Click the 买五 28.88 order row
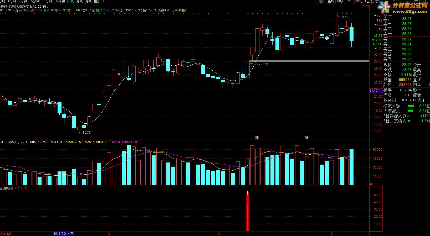This screenshot has width=430, height=236. click(x=406, y=59)
